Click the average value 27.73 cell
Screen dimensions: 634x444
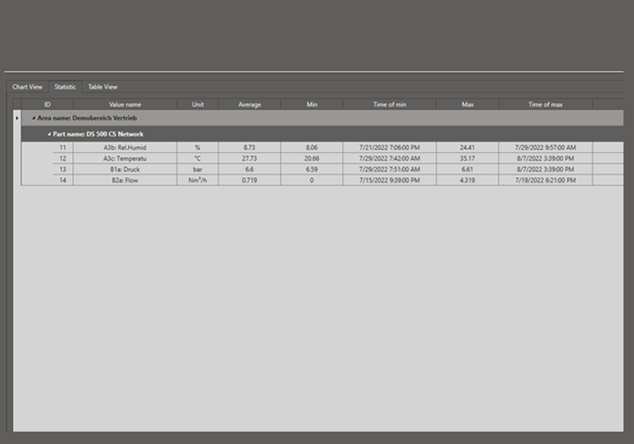(x=250, y=159)
